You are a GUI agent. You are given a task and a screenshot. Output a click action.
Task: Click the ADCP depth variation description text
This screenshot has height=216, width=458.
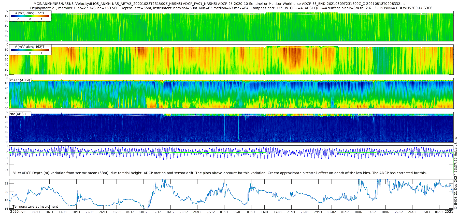tap(219, 173)
